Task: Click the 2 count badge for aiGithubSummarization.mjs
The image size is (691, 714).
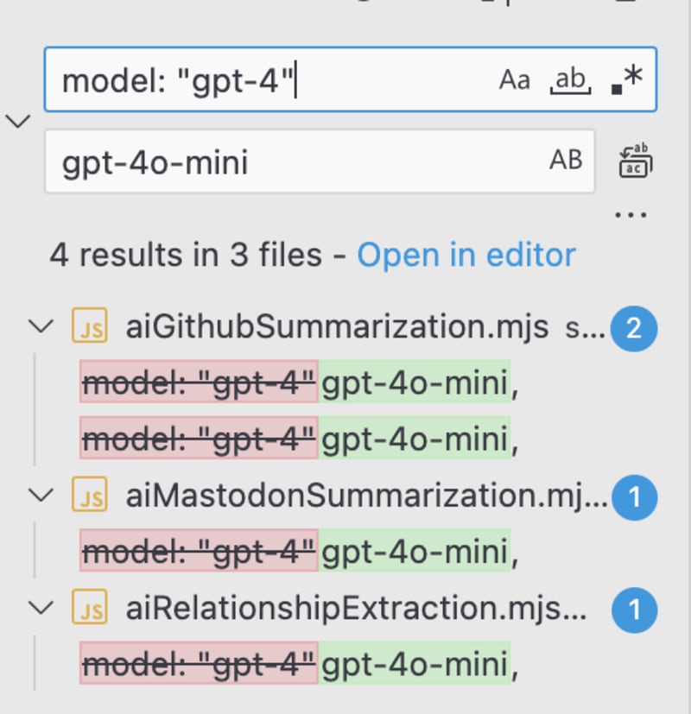Action: 634,328
